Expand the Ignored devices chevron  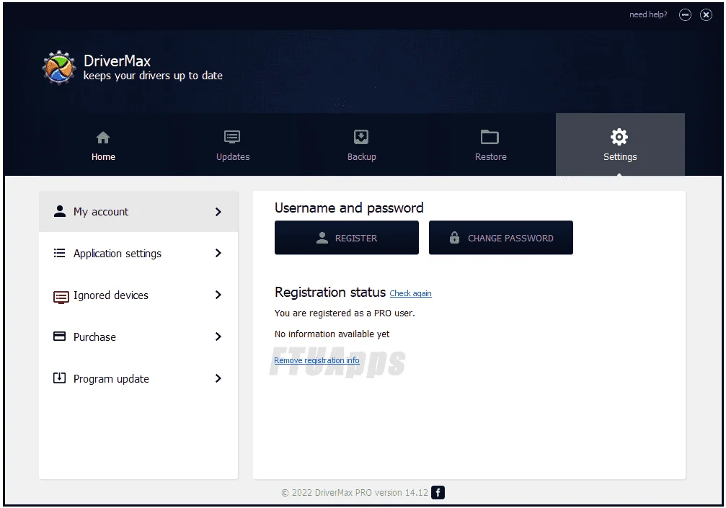click(218, 295)
